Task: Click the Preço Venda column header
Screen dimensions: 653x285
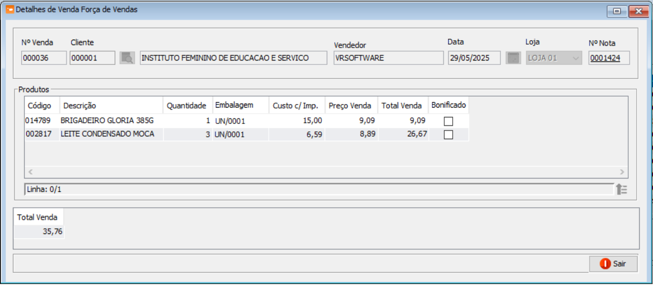Action: tap(351, 106)
